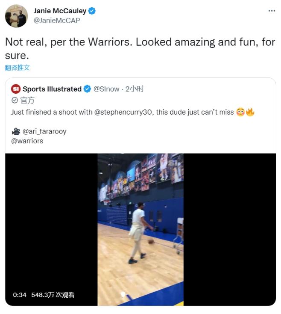Play the Stephen Curry shooting video
Viewport: 281px width, 314px height.
pyautogui.click(x=140, y=229)
